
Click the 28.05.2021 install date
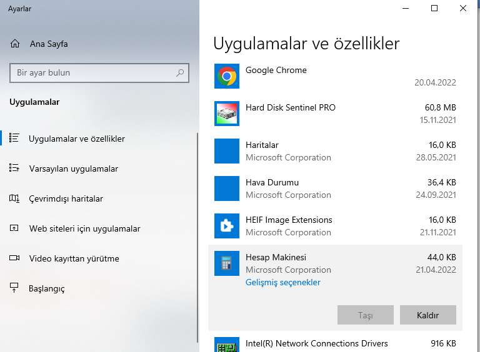436,157
